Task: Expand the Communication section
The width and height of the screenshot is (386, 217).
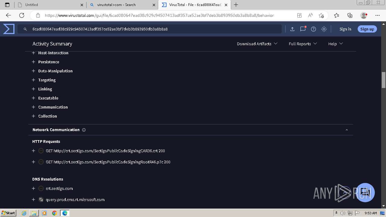Action: click(33, 107)
